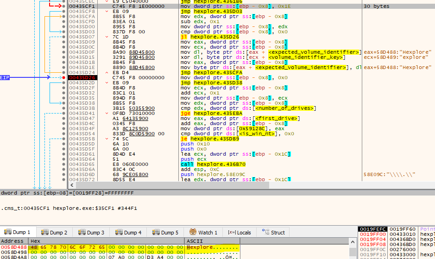The height and width of the screenshot is (259, 435).
Task: Set breakpoint dot beside address 00435D41
Action: [x=64, y=113]
